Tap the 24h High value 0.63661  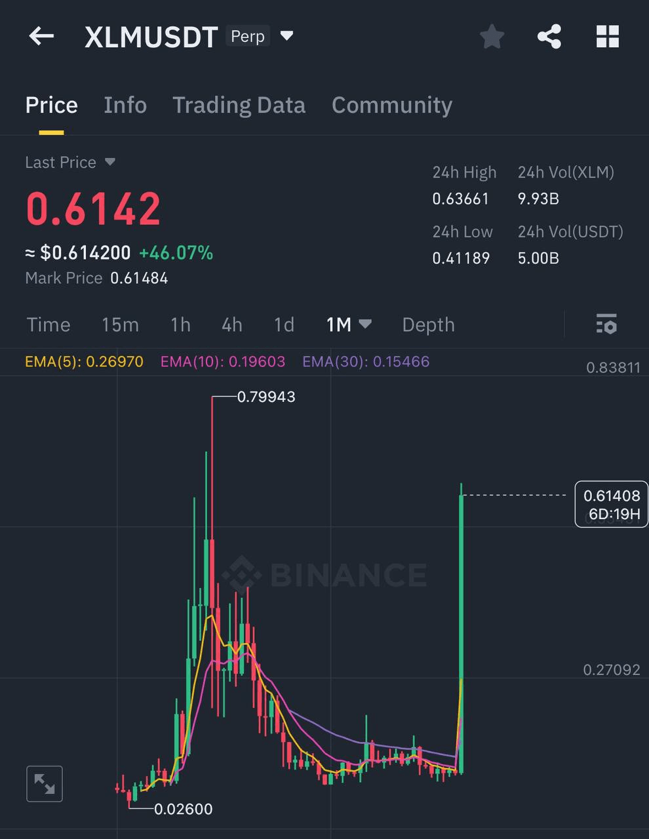pyautogui.click(x=460, y=199)
